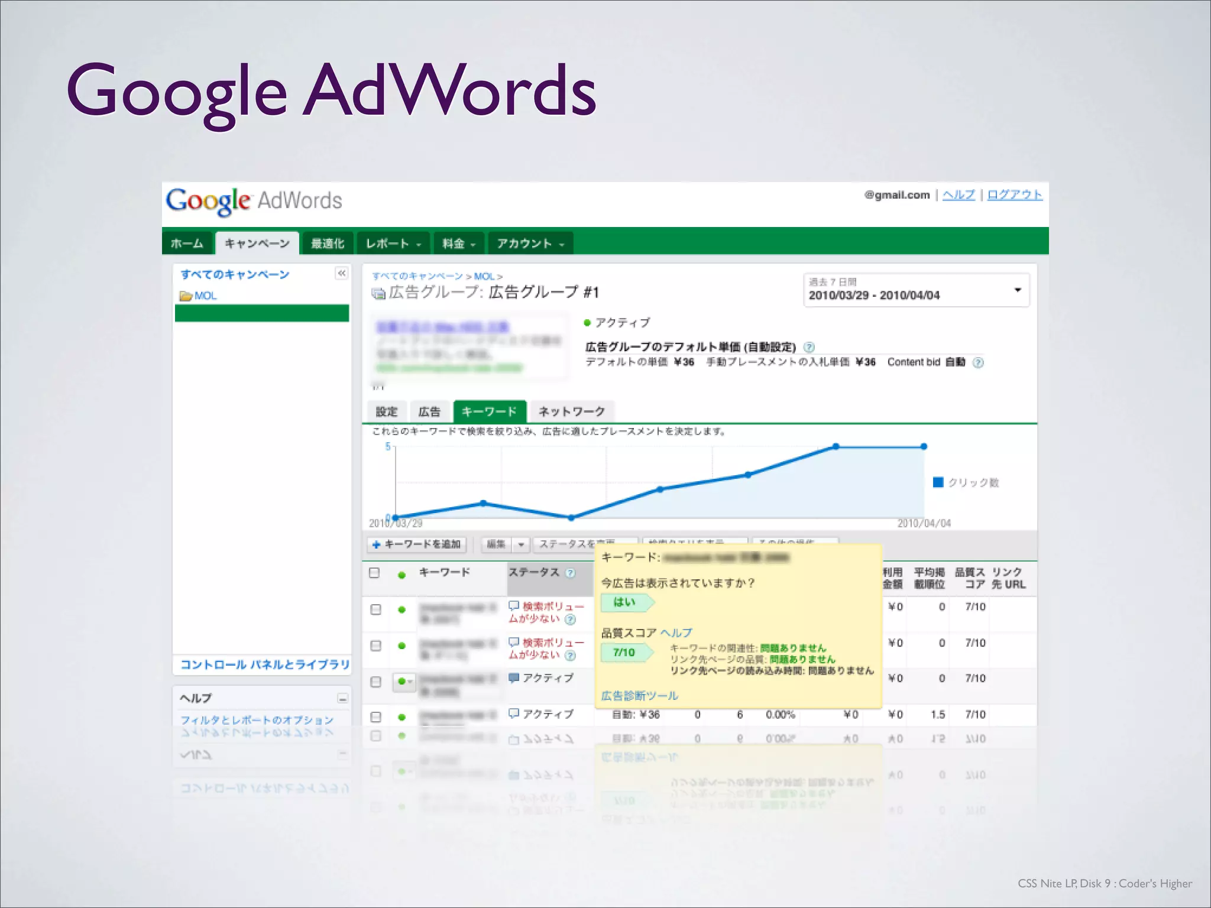Click the ヘルプ link in header
The height and width of the screenshot is (908, 1211).
click(x=959, y=194)
